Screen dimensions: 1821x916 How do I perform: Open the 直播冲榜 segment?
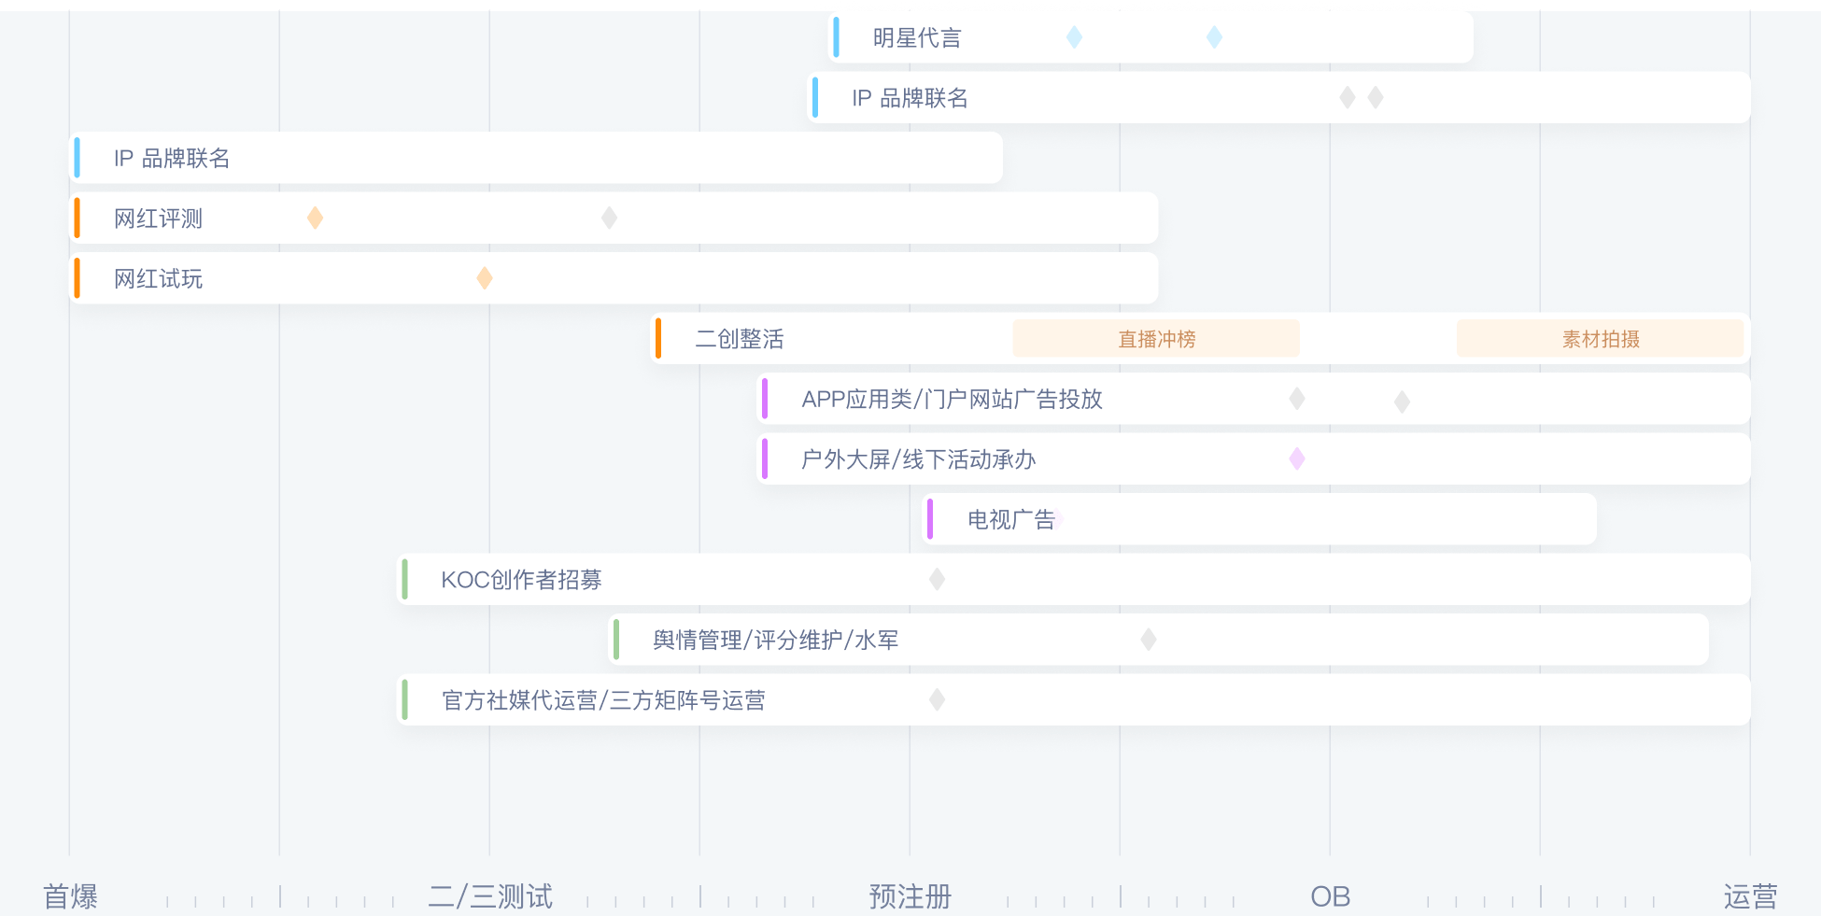pyautogui.click(x=1156, y=339)
